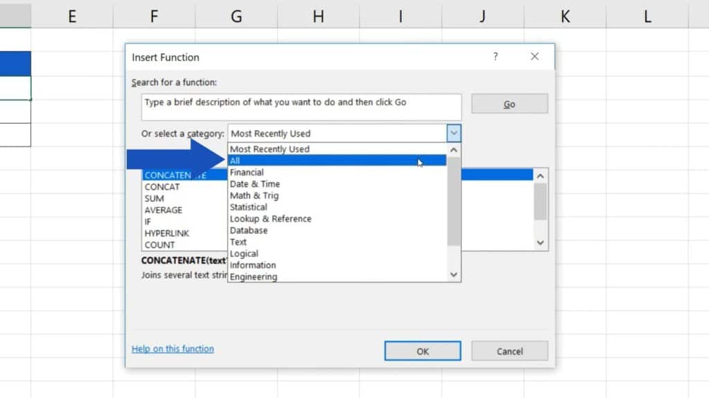The width and height of the screenshot is (709, 398).
Task: Click the up arrow on the category list scrollbar
Action: 454,149
